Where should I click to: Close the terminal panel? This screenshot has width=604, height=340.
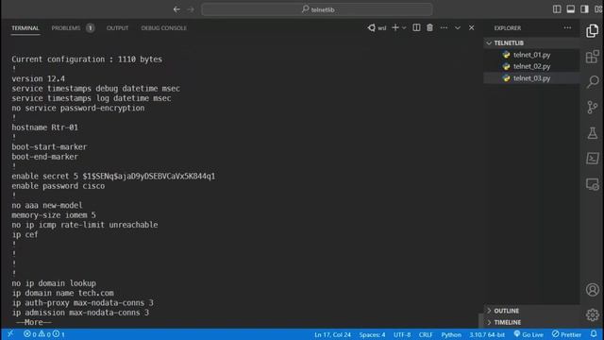(x=471, y=27)
